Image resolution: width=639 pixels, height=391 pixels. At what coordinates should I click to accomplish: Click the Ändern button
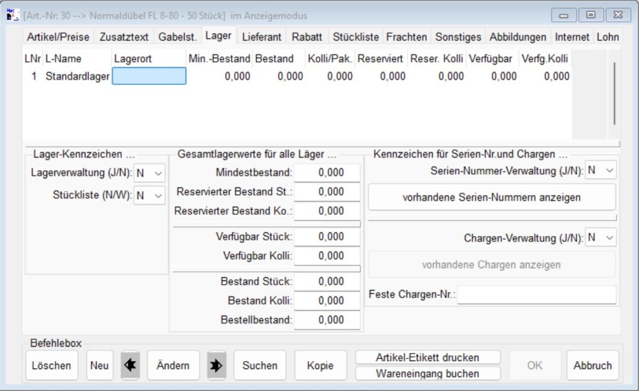coord(173,365)
